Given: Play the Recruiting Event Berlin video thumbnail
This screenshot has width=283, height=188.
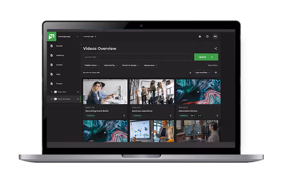Looking at the screenshot, I should pos(105,91).
